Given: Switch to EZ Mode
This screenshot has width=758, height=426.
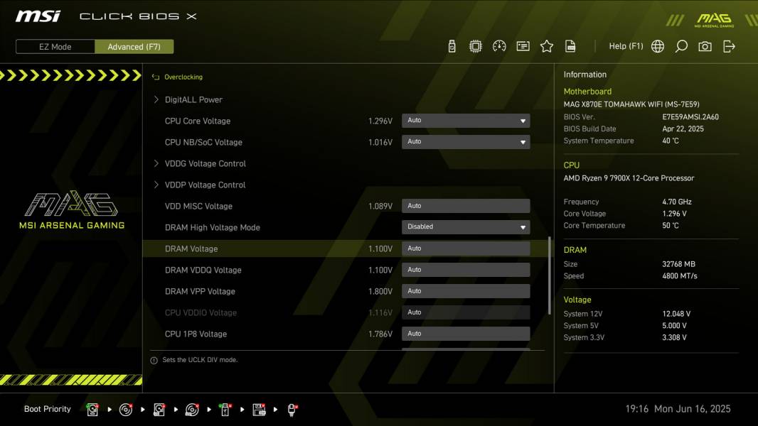Looking at the screenshot, I should (x=55, y=46).
